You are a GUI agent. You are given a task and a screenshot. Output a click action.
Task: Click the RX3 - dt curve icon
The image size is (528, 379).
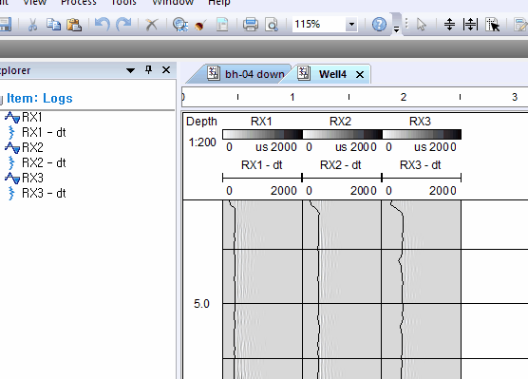[11, 193]
